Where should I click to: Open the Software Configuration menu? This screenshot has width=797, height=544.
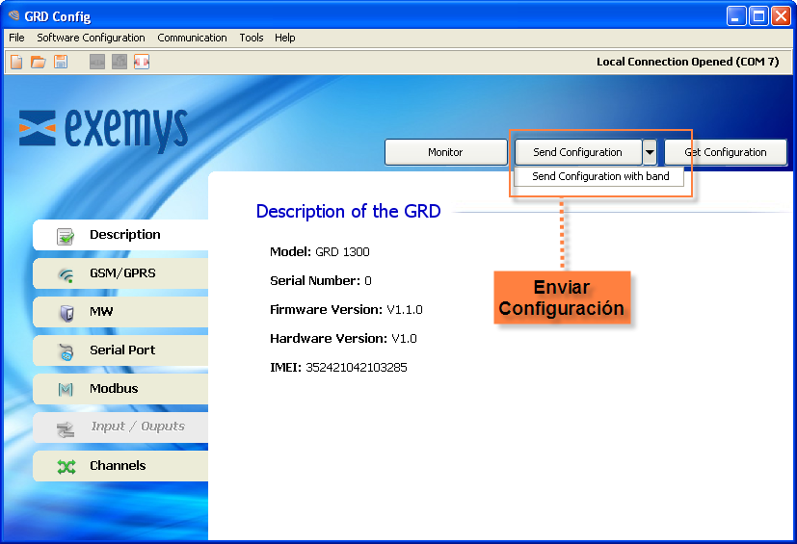[91, 38]
